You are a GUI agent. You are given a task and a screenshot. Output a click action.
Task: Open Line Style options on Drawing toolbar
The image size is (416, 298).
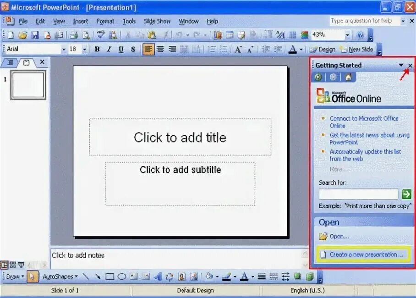[x=261, y=277]
